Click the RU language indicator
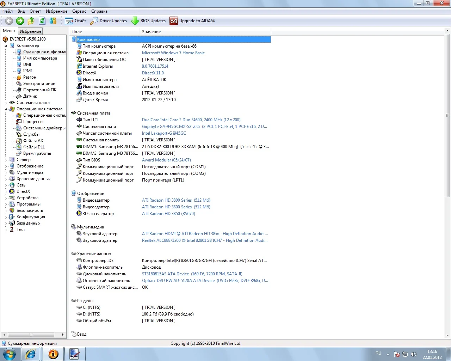Viewport: 451px width, 361px height. (378, 353)
